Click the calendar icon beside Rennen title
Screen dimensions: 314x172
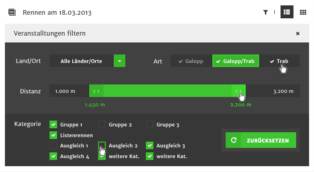[x=12, y=12]
